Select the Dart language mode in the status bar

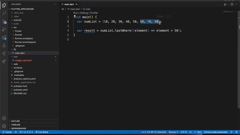[x=199, y=132]
